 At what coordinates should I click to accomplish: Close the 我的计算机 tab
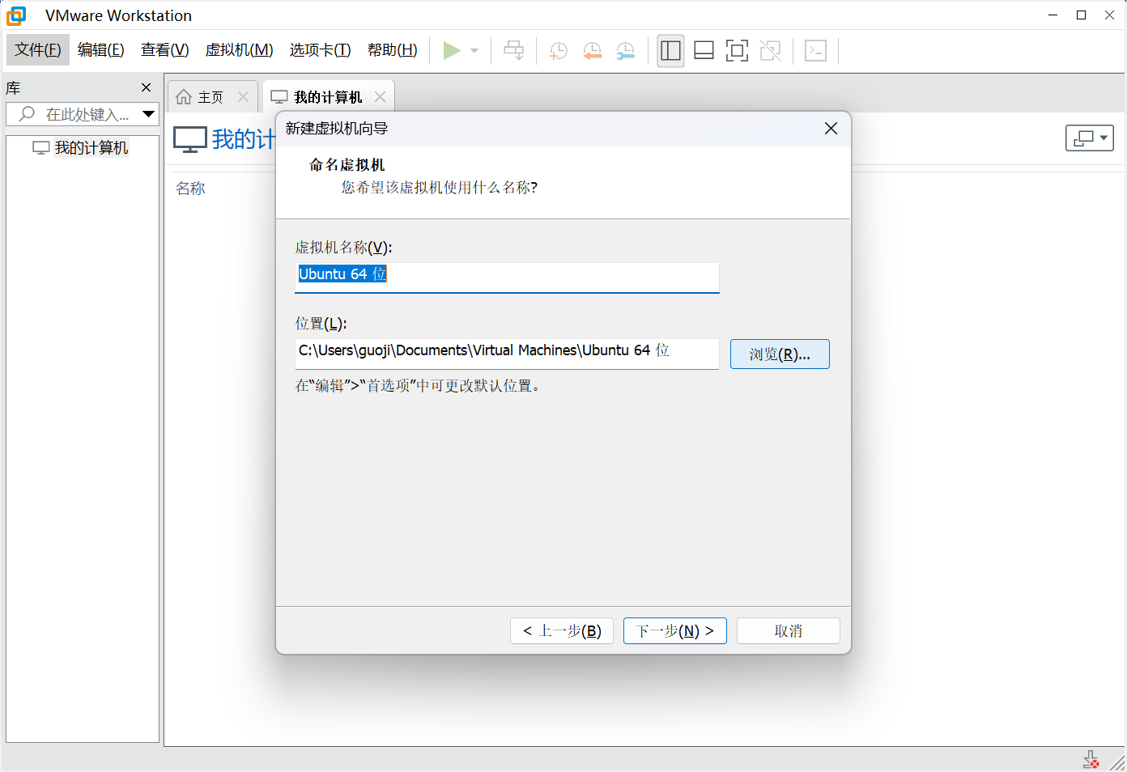380,97
